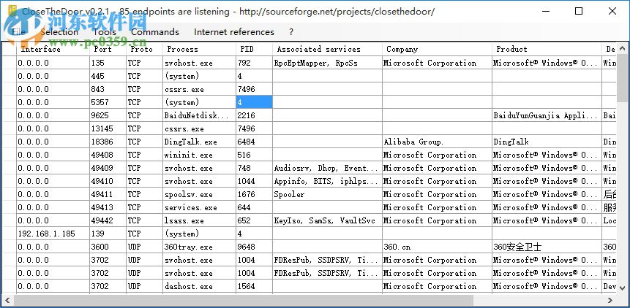Viewport: 630px width, 308px height.
Task: Sort by the Interface column header
Action: tap(53, 49)
